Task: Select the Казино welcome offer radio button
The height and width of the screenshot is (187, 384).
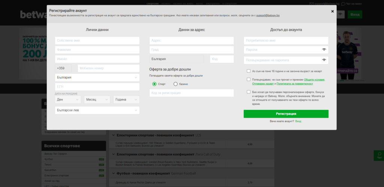Action: (175, 84)
